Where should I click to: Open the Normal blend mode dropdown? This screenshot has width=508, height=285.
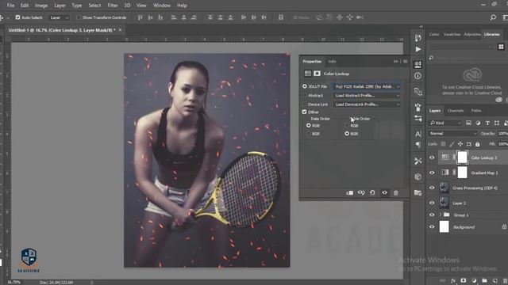[x=453, y=134]
